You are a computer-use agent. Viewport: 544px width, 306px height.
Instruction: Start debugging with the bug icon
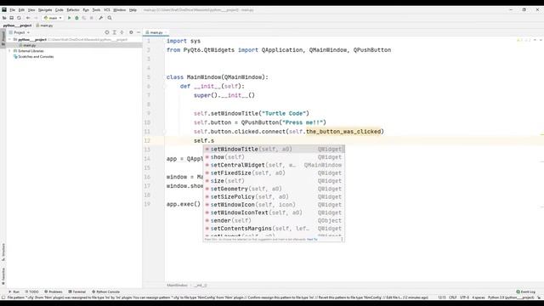pos(76,18)
